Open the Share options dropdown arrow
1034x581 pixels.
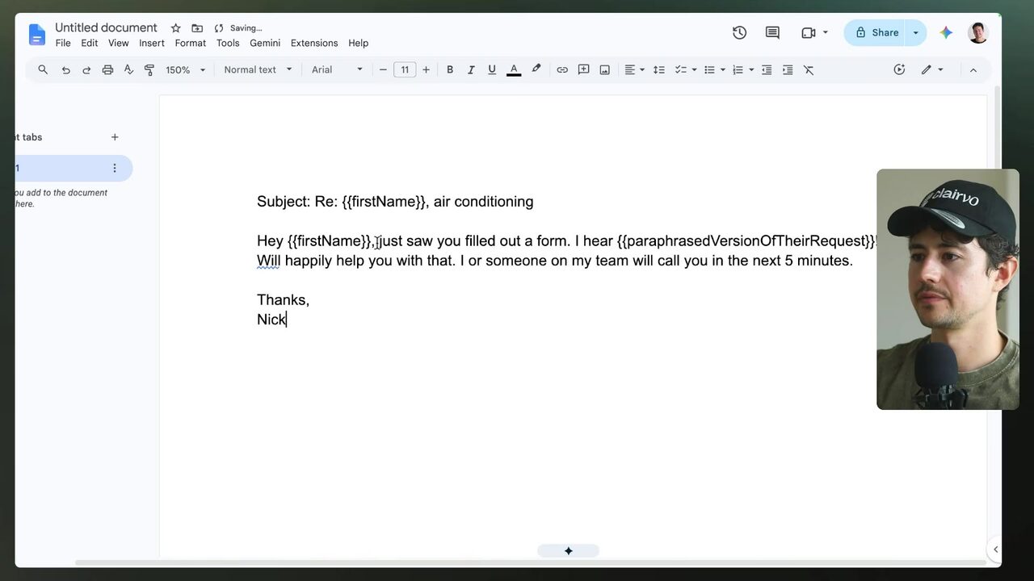[915, 32]
